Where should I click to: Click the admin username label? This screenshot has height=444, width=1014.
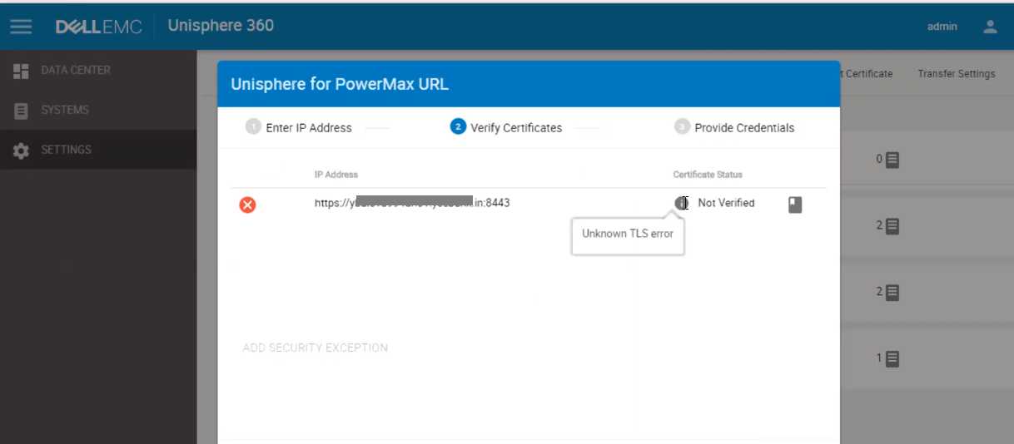tap(942, 27)
